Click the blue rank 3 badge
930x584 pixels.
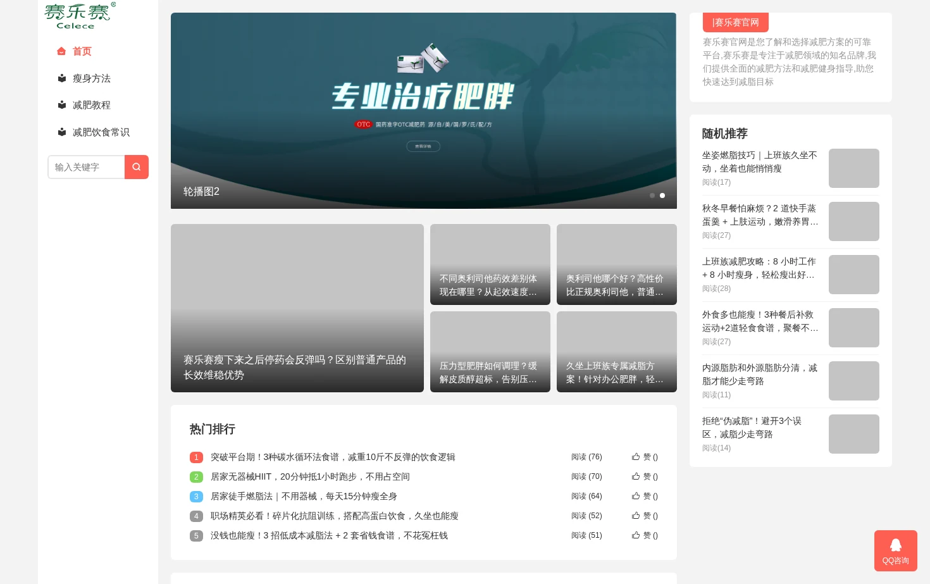(x=196, y=497)
